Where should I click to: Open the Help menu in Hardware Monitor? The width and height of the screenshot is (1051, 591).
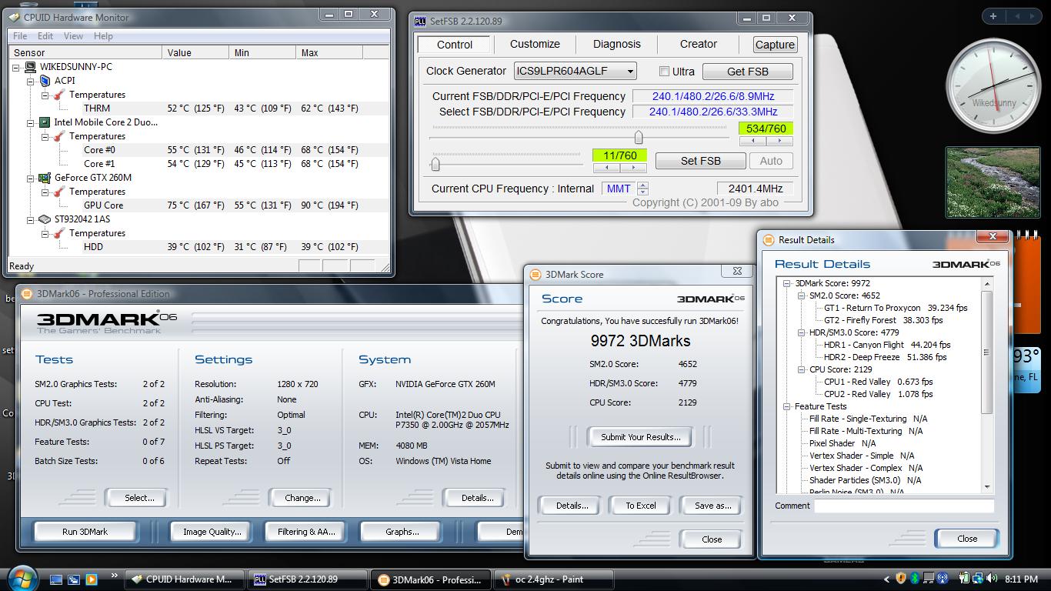(x=103, y=36)
